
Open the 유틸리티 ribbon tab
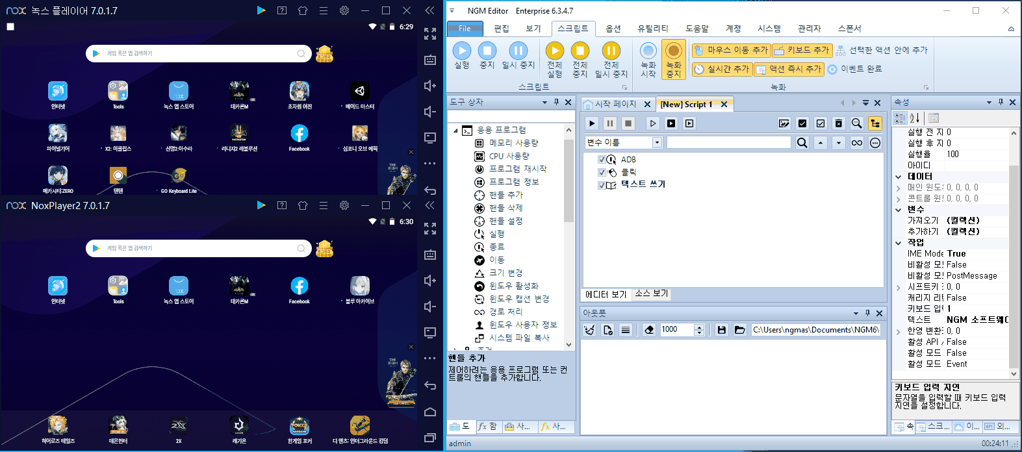coord(653,29)
